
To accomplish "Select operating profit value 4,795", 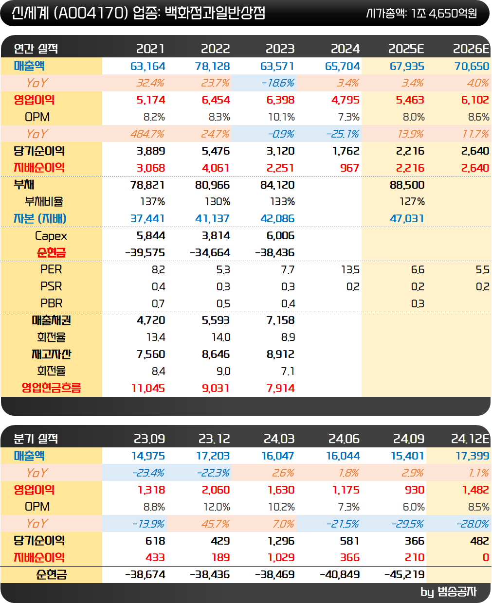I will pyautogui.click(x=346, y=100).
